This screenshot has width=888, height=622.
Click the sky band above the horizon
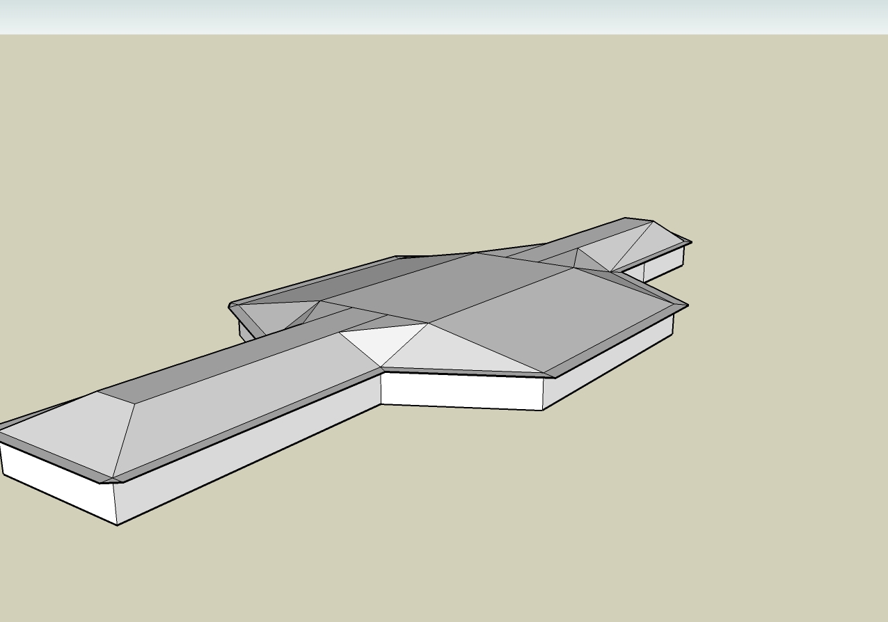pos(444,17)
